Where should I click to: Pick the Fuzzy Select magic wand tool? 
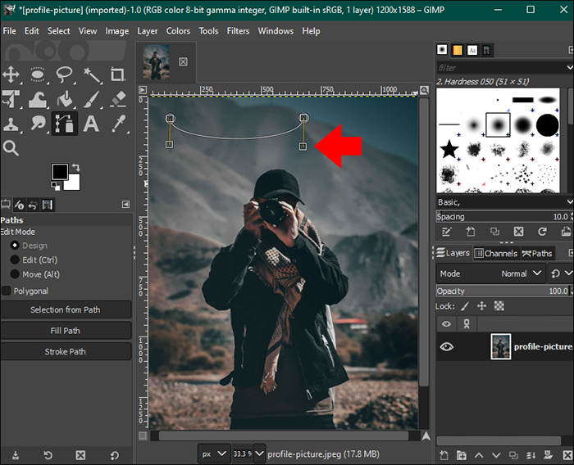[x=91, y=74]
